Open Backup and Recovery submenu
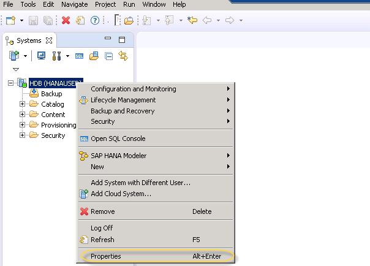This screenshot has height=266, width=370. (x=156, y=111)
